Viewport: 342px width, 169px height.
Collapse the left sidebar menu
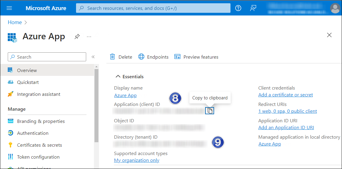[93, 57]
